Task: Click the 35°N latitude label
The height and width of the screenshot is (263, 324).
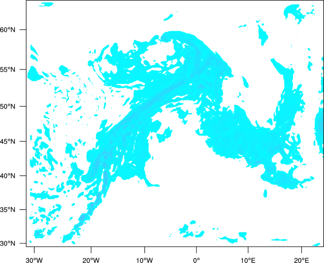Action: point(8,210)
